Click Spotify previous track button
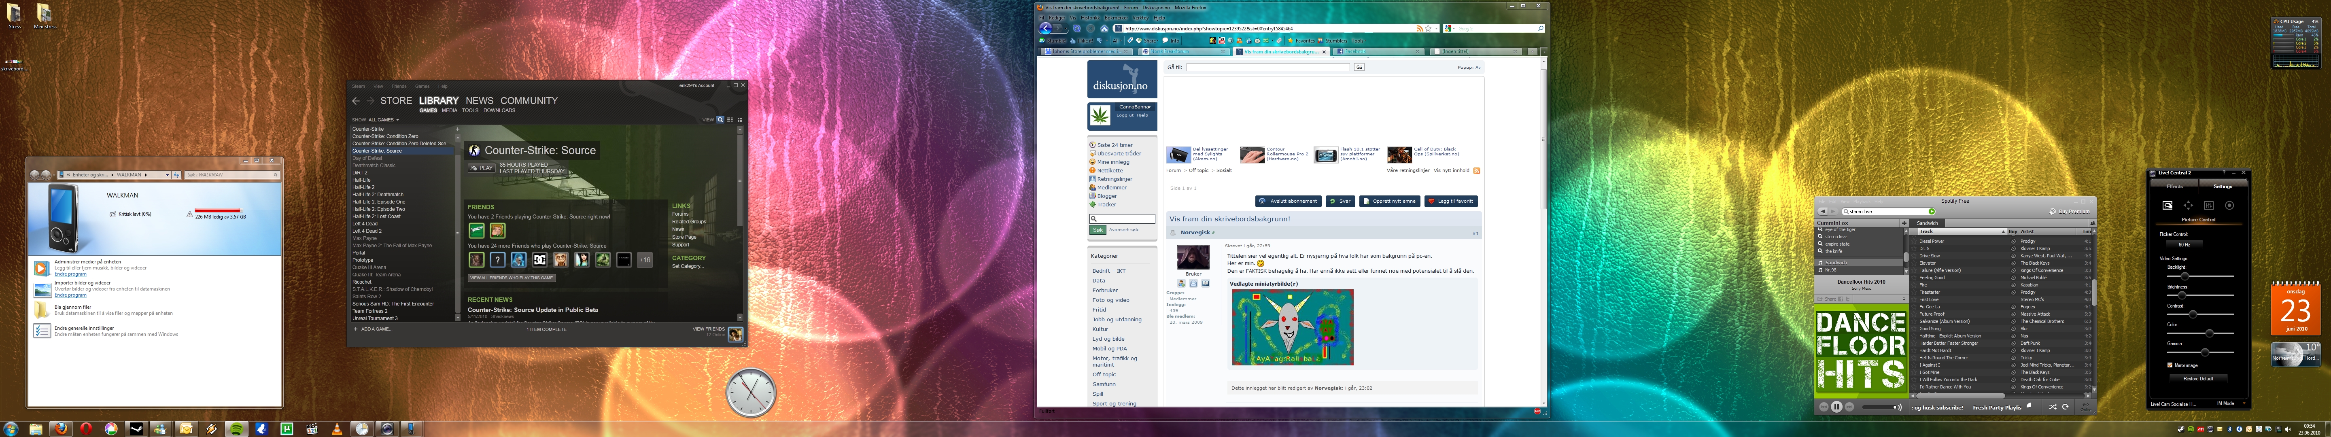This screenshot has width=2331, height=437. [x=1824, y=407]
